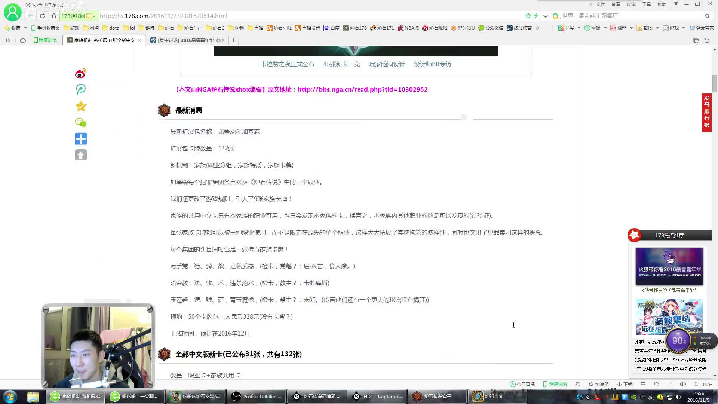
Task: Open the NBA虎 bookmark
Action: [x=408, y=28]
